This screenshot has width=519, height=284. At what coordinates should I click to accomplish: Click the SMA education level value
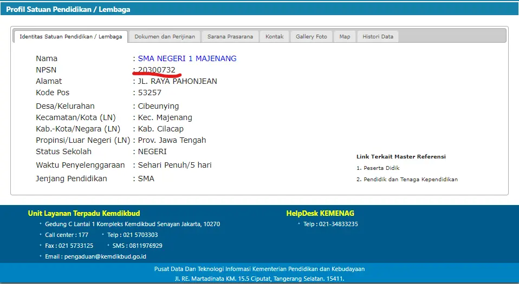146,179
